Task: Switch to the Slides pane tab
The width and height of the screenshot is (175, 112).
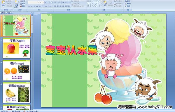Action: (3, 13)
